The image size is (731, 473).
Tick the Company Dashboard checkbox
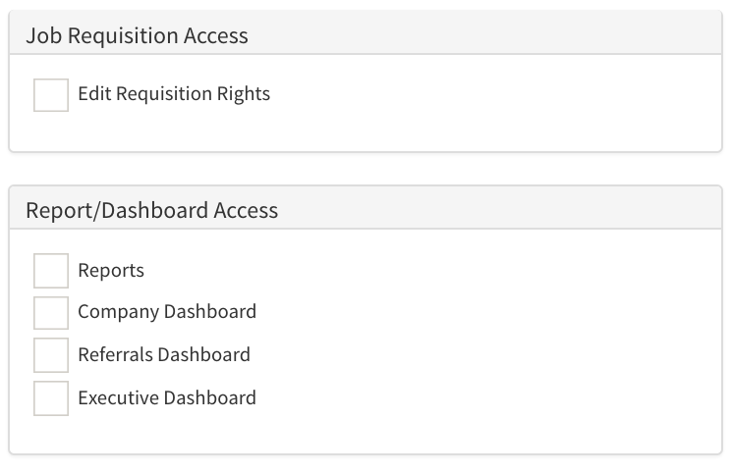[51, 313]
